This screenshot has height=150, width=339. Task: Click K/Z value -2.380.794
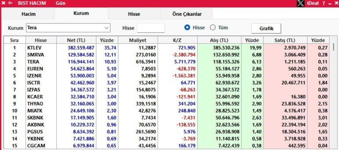184,55
